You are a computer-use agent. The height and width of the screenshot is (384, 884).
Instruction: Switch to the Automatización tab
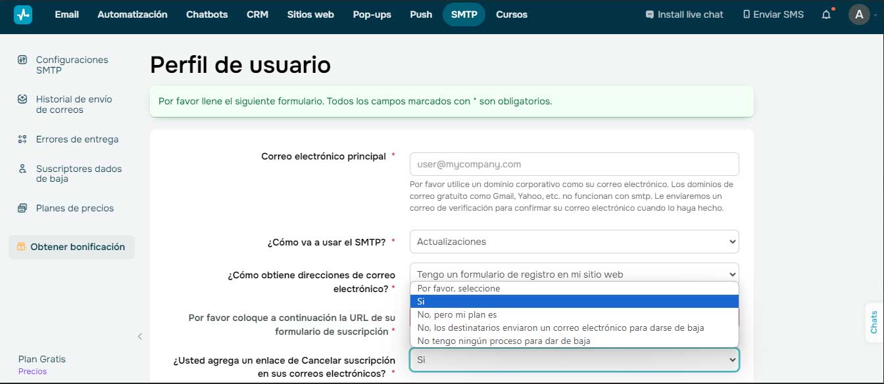point(132,14)
